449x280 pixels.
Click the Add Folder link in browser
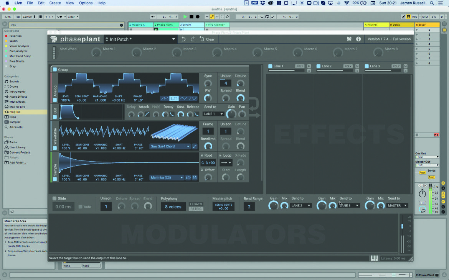coord(18,162)
